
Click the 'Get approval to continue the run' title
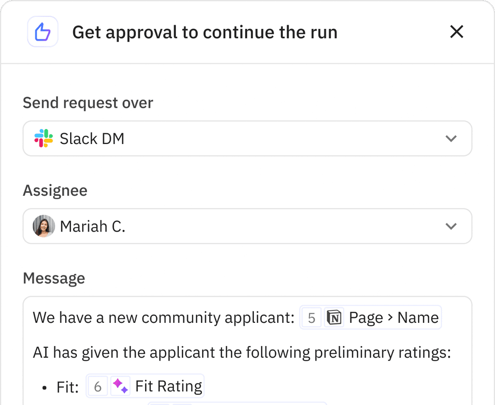tap(204, 32)
